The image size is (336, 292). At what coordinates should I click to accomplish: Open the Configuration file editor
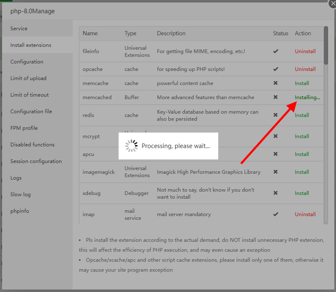pyautogui.click(x=31, y=112)
